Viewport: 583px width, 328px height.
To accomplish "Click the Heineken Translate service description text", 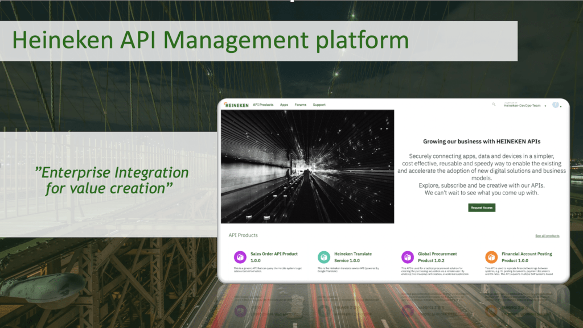I will (x=348, y=270).
